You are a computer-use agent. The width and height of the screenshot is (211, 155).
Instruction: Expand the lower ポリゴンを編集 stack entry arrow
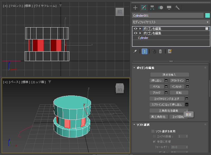coord(140,33)
